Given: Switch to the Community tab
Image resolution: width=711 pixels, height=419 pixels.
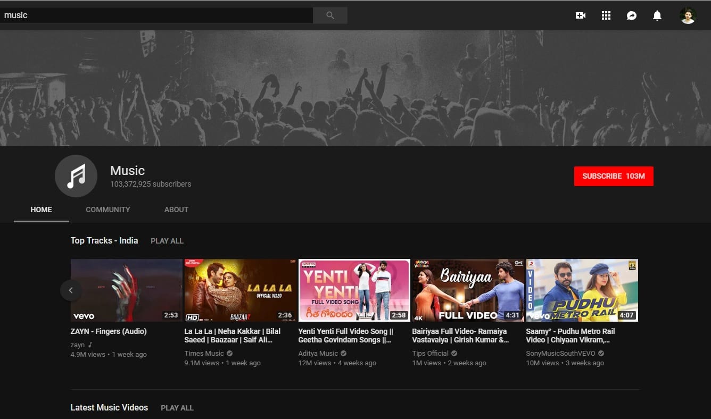Looking at the screenshot, I should point(108,209).
